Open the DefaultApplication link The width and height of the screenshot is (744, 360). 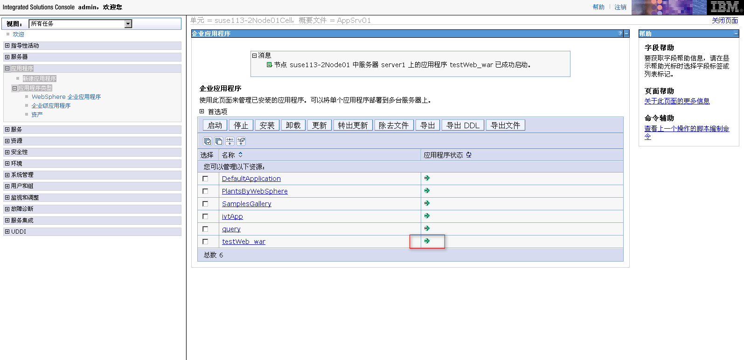click(251, 179)
